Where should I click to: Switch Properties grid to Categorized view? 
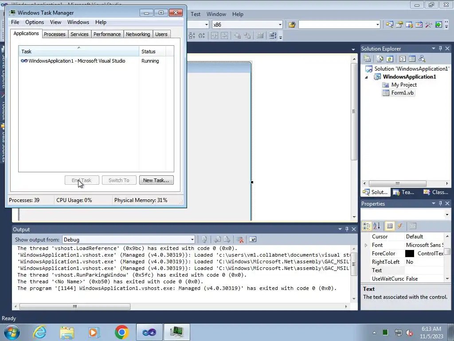click(x=367, y=226)
